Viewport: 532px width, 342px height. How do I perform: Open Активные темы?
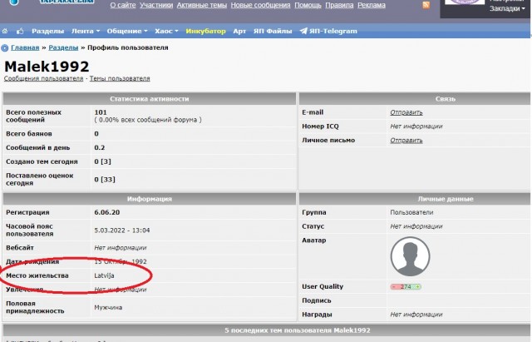coord(202,5)
